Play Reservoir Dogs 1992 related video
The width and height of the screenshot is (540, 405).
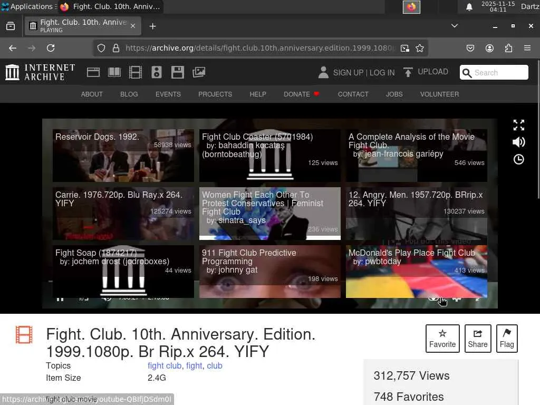(x=123, y=156)
